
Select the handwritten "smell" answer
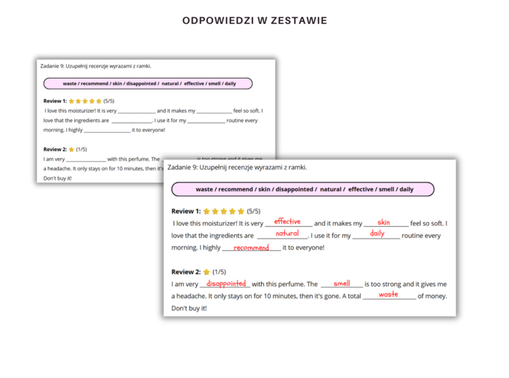pos(342,283)
